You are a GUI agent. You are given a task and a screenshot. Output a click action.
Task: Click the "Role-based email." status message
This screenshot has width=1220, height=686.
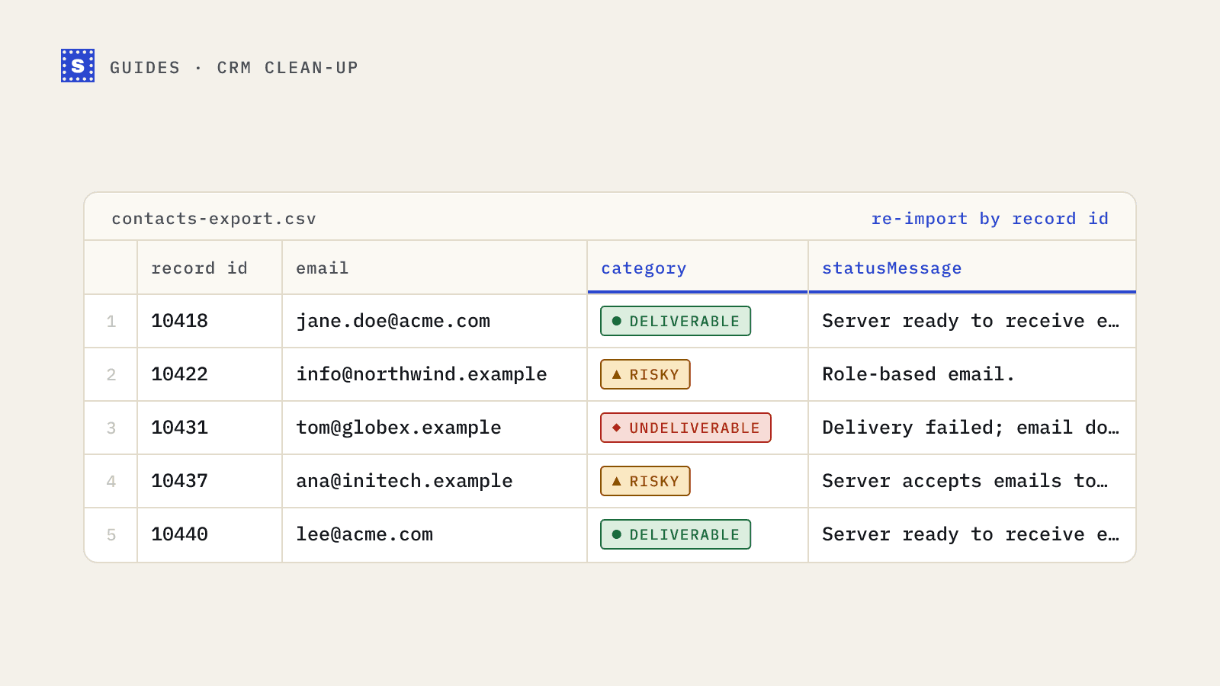click(918, 374)
